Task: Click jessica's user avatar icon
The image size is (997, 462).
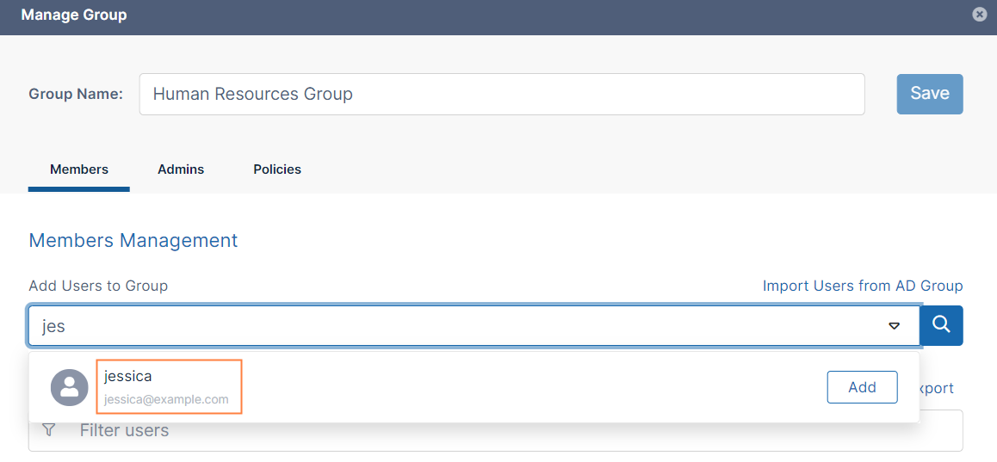Action: [x=69, y=387]
